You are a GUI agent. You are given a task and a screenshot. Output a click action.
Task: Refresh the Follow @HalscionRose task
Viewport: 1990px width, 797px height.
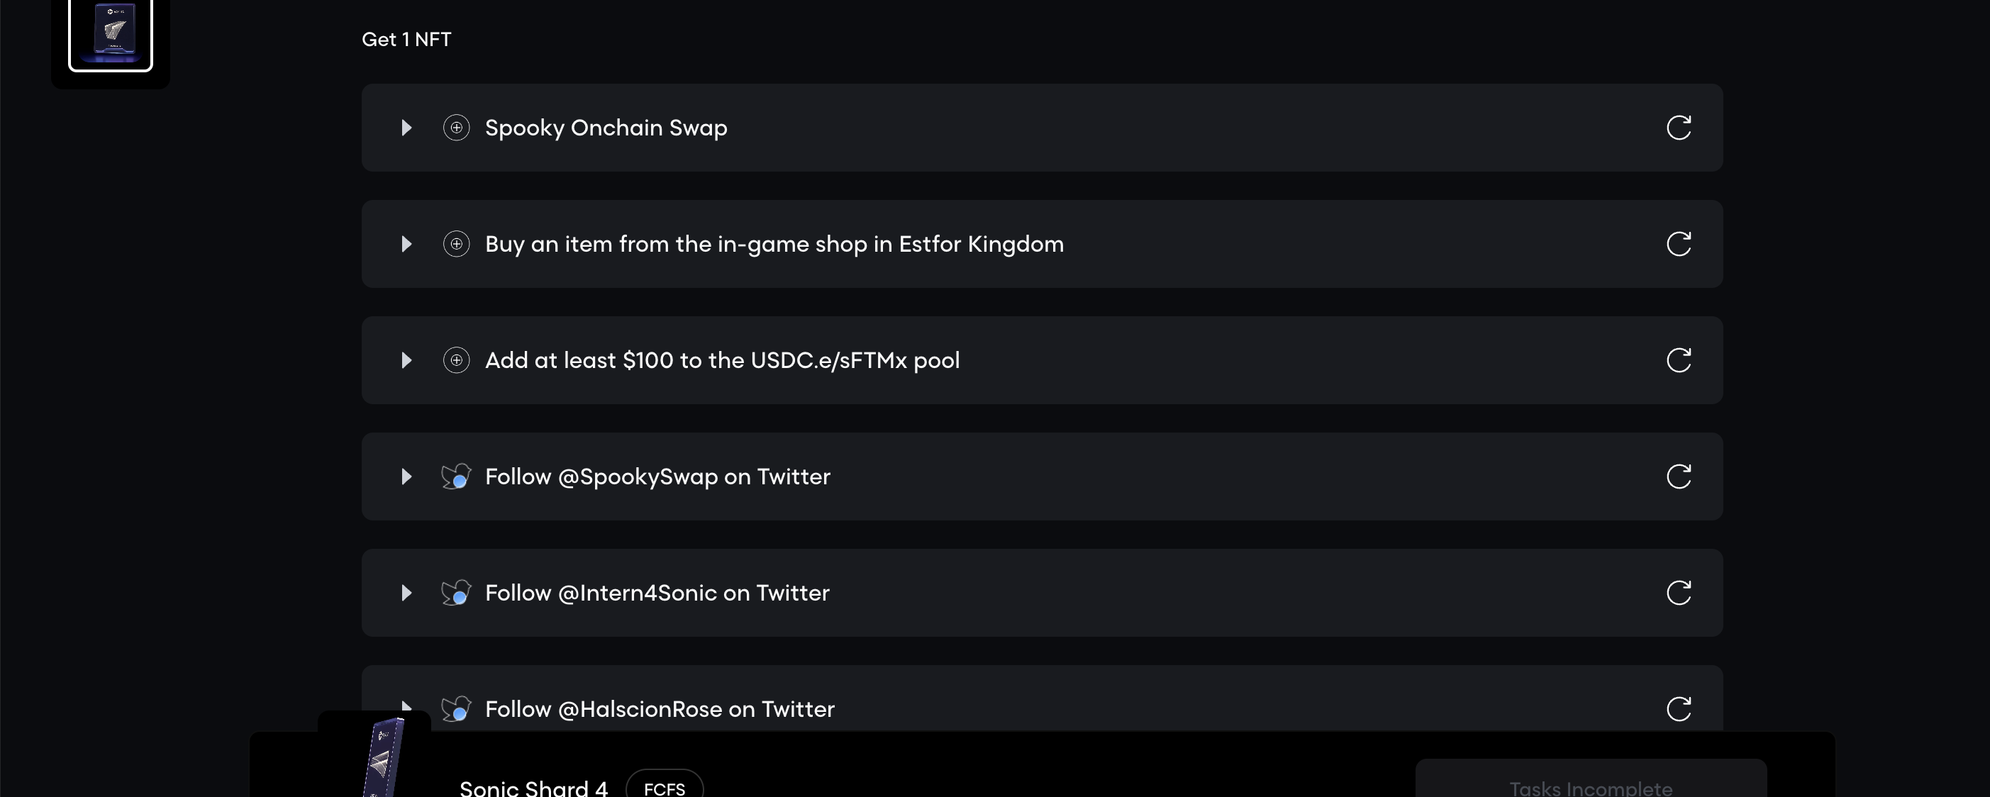1679,709
